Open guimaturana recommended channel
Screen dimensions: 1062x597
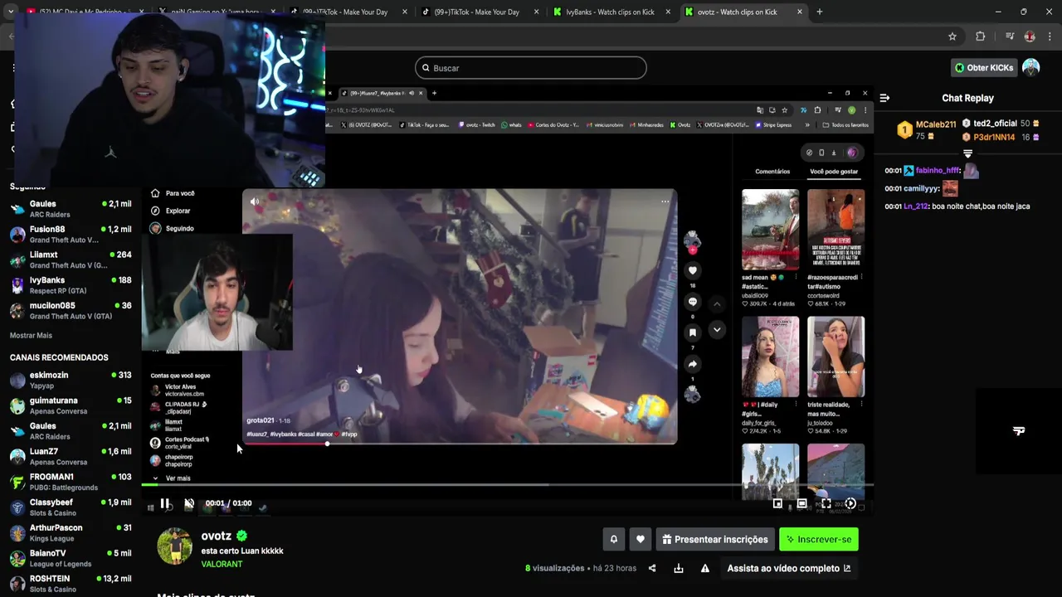point(71,405)
